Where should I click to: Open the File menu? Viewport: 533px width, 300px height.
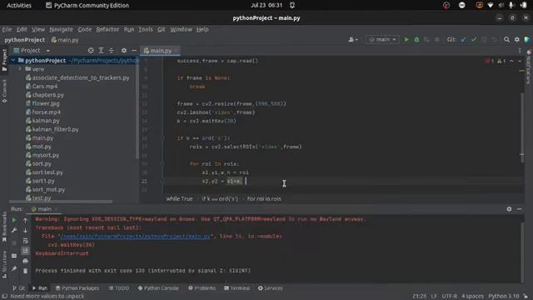pos(7,29)
